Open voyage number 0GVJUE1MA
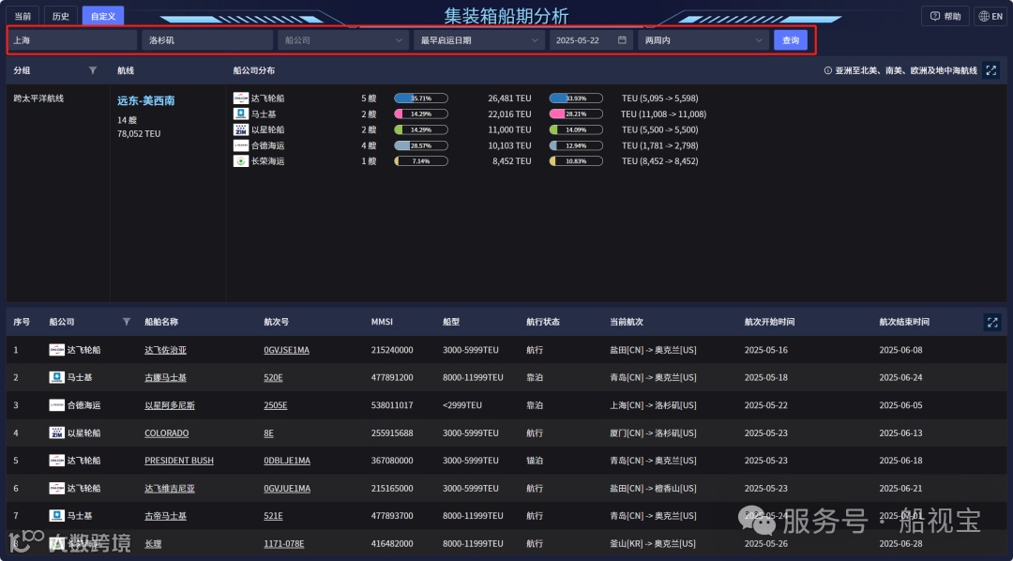Screen dimensions: 1013x561 [x=288, y=489]
